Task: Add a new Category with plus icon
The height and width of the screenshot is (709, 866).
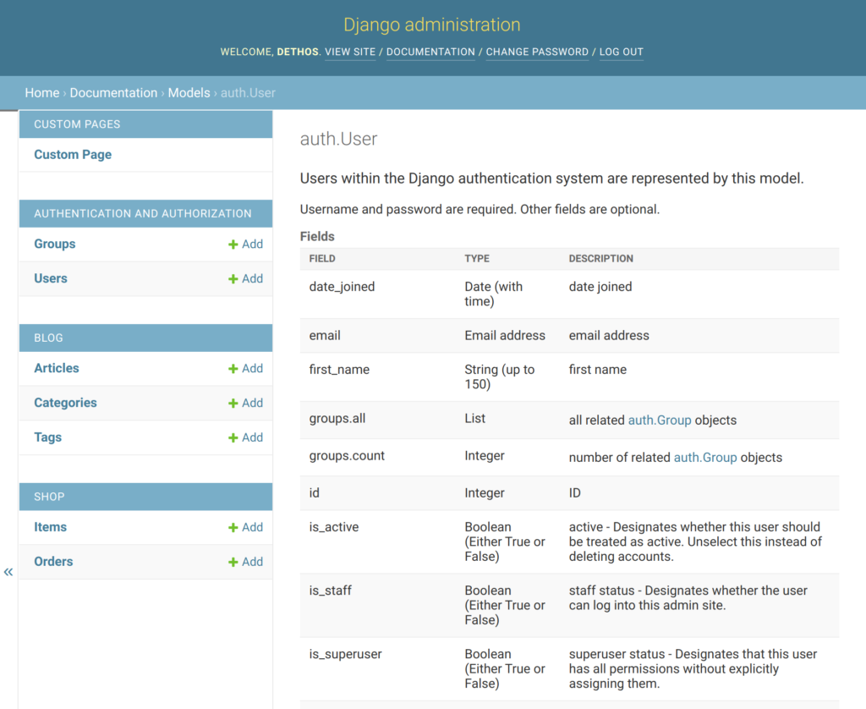Action: coord(246,403)
